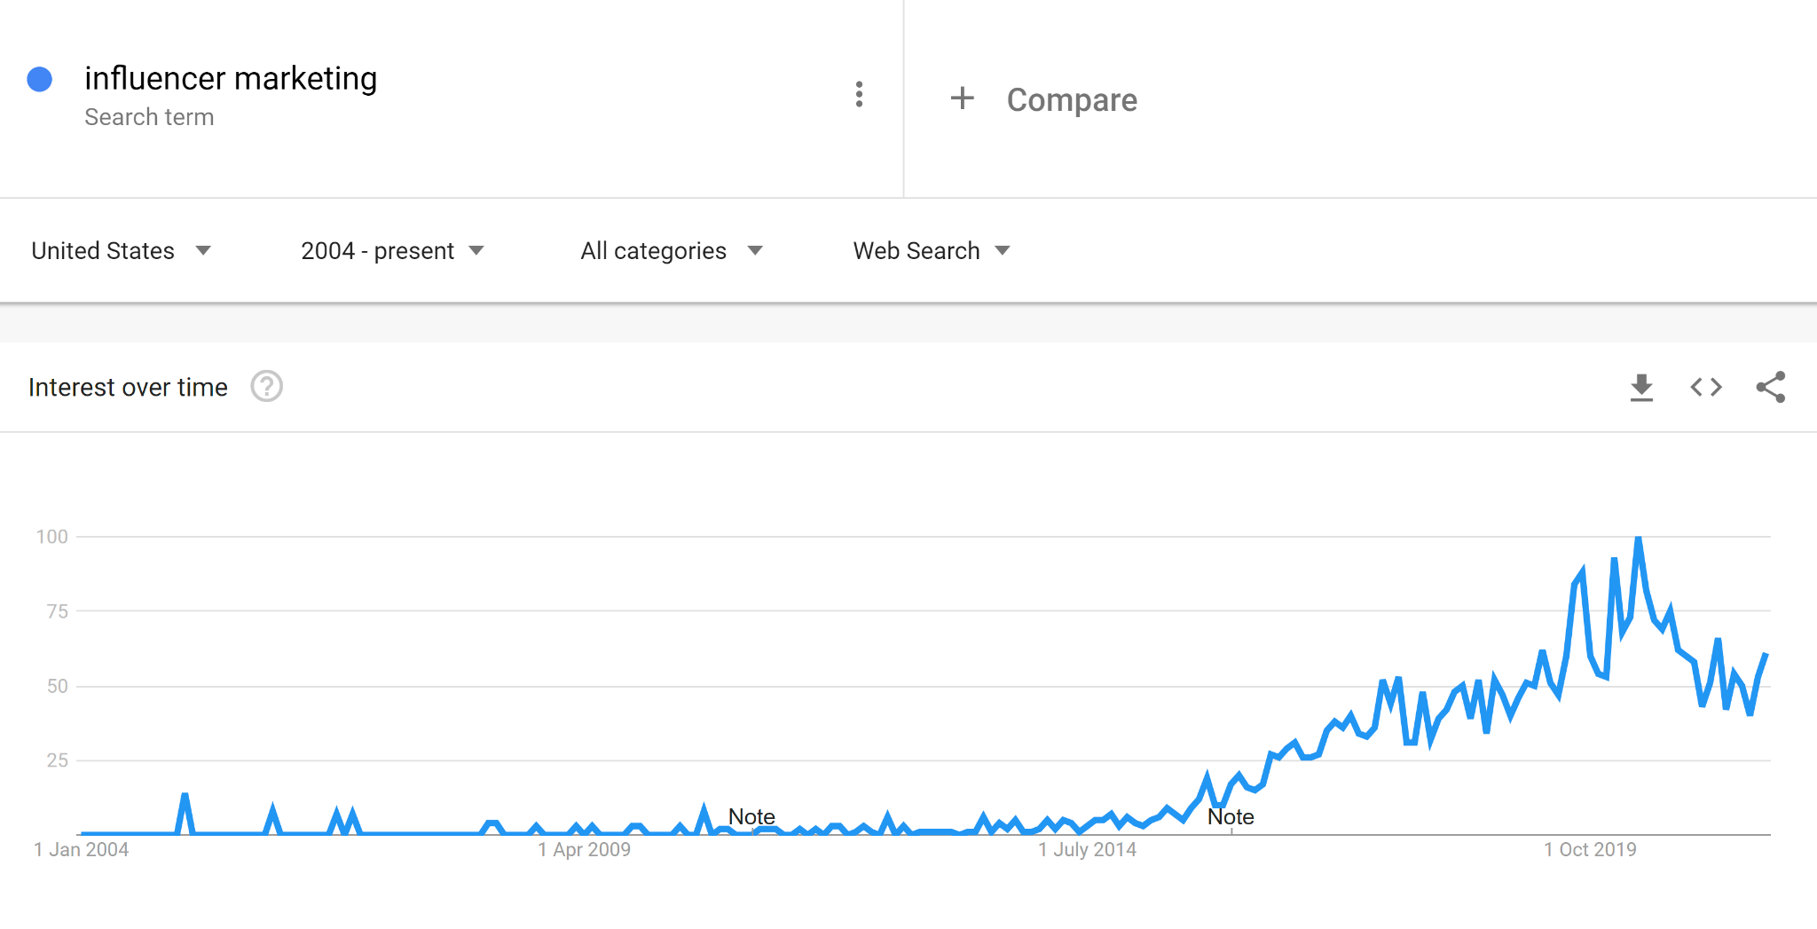Expand the All categories dropdown
The image size is (1817, 929).
[x=672, y=251]
